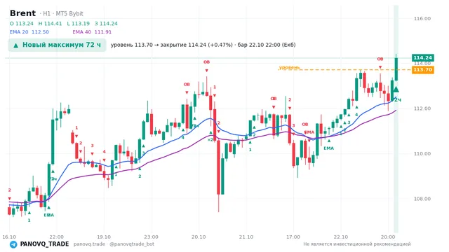The height and width of the screenshot is (252, 449).
Task: Select the Brent symbol title
Action: pyautogui.click(x=22, y=13)
